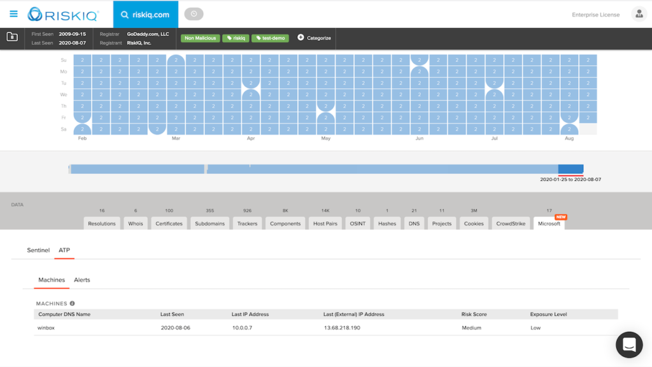This screenshot has width=652, height=367.
Task: Click the Last (External) IP Address header
Action: (353, 314)
